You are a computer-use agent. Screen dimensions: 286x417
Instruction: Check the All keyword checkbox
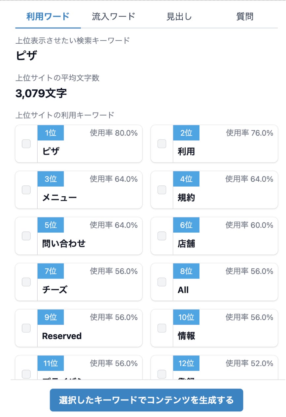coord(162,282)
